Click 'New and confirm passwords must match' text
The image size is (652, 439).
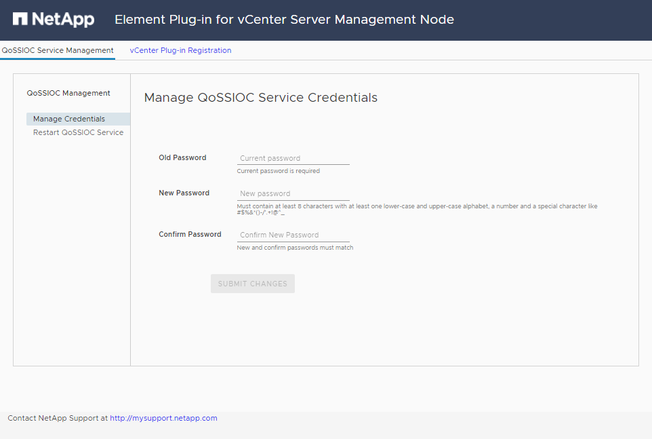pos(295,248)
